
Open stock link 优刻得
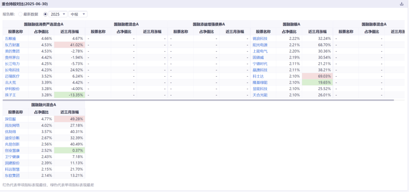coord(10,132)
